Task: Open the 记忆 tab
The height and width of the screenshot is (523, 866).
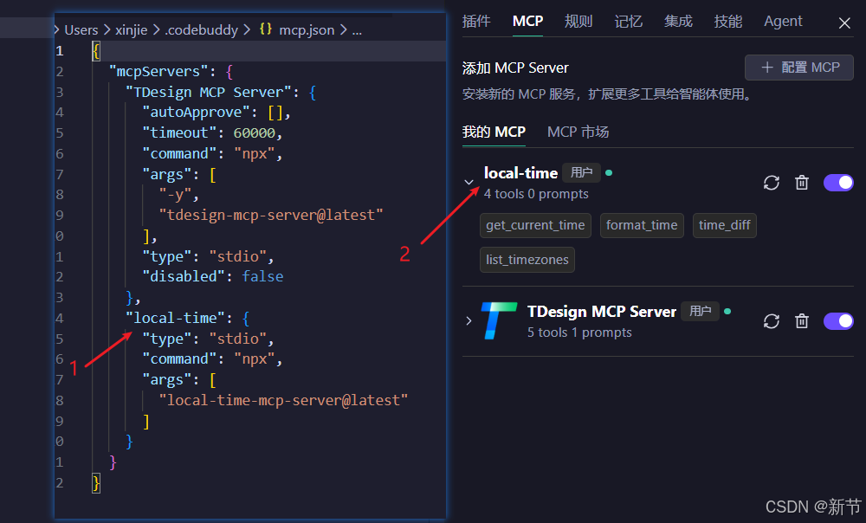Action: 629,22
